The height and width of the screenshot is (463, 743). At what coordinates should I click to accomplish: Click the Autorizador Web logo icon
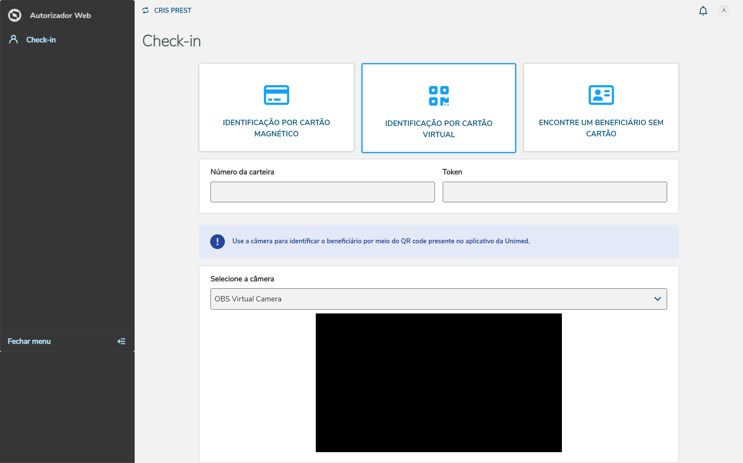pyautogui.click(x=15, y=15)
